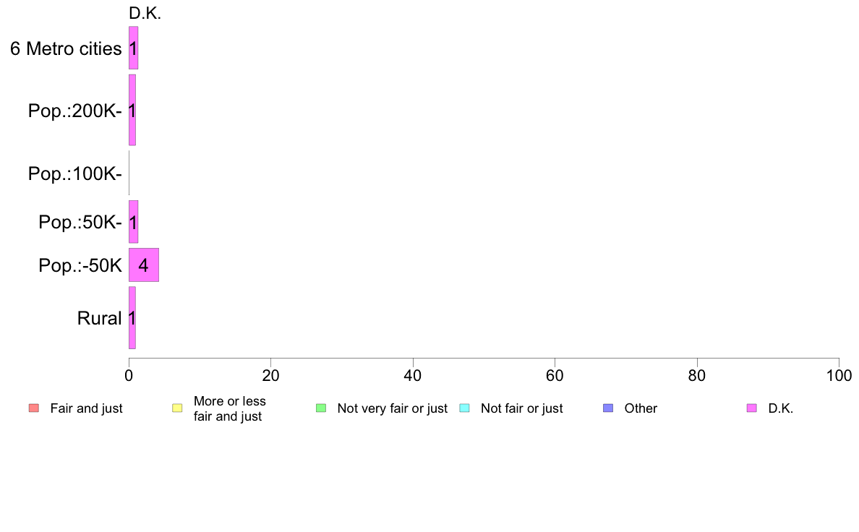Click the Not very fair or just text
This screenshot has width=859, height=532.
point(392,408)
